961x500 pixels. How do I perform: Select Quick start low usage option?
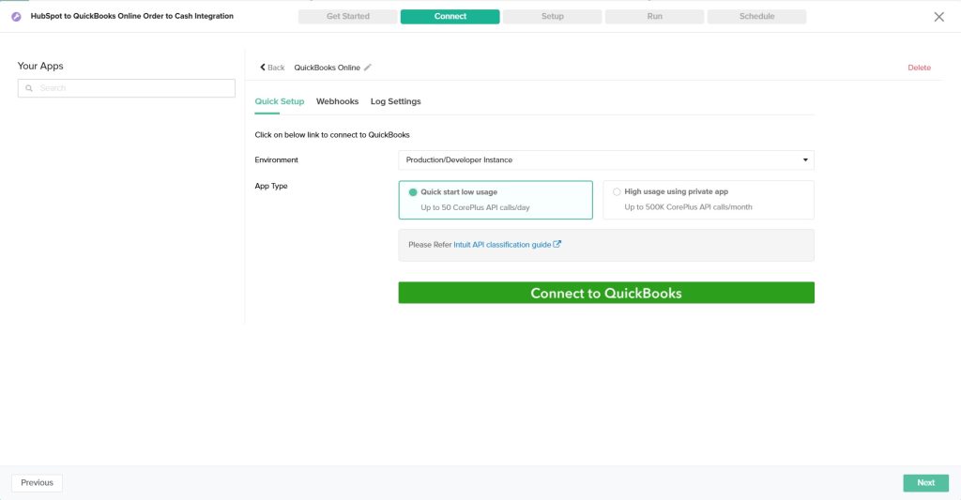[x=496, y=200]
